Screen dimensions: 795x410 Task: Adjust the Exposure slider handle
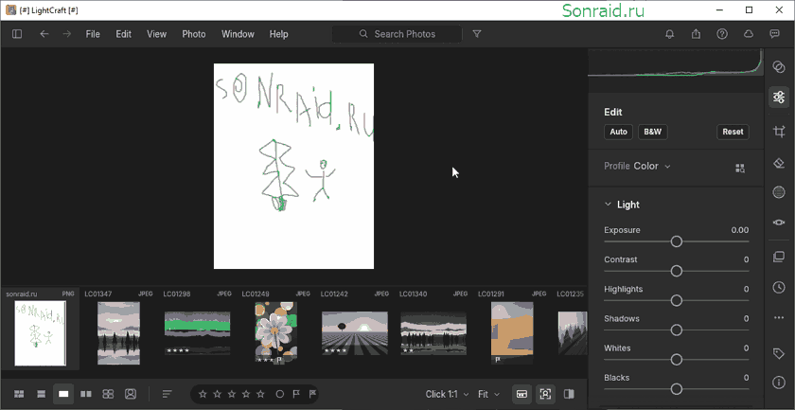(677, 241)
